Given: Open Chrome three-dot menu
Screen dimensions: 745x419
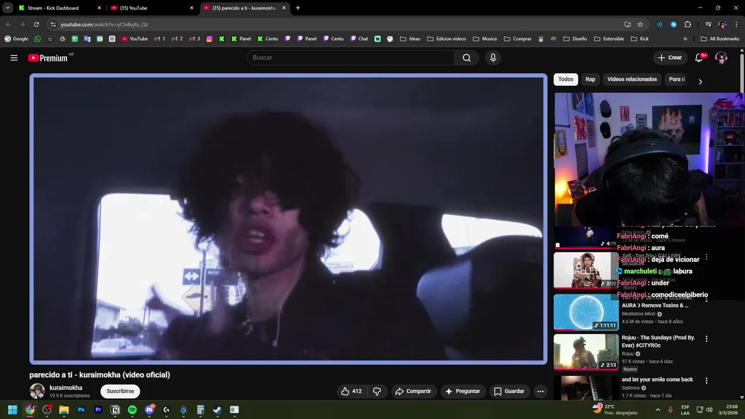Looking at the screenshot, I should 736,24.
